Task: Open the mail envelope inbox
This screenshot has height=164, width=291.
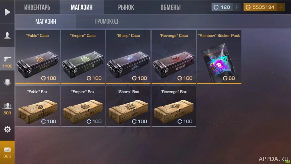Action: pyautogui.click(x=7, y=150)
